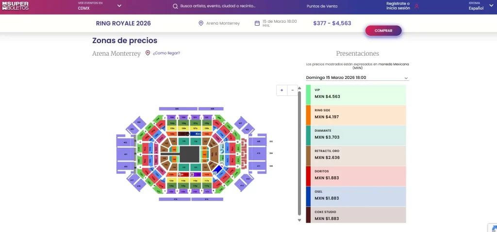The image size is (497, 232).
Task: Click the map pin beside ¿Cómo llegar?
Action: [x=148, y=53]
